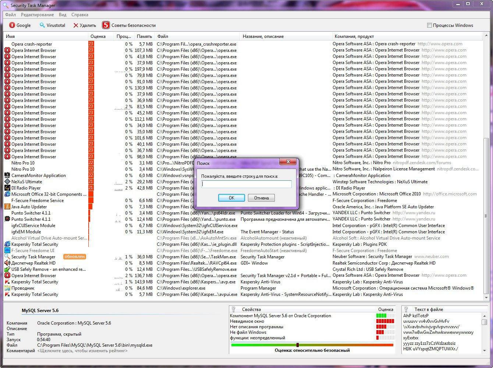Click DI Radio Player process icon

tap(7, 188)
